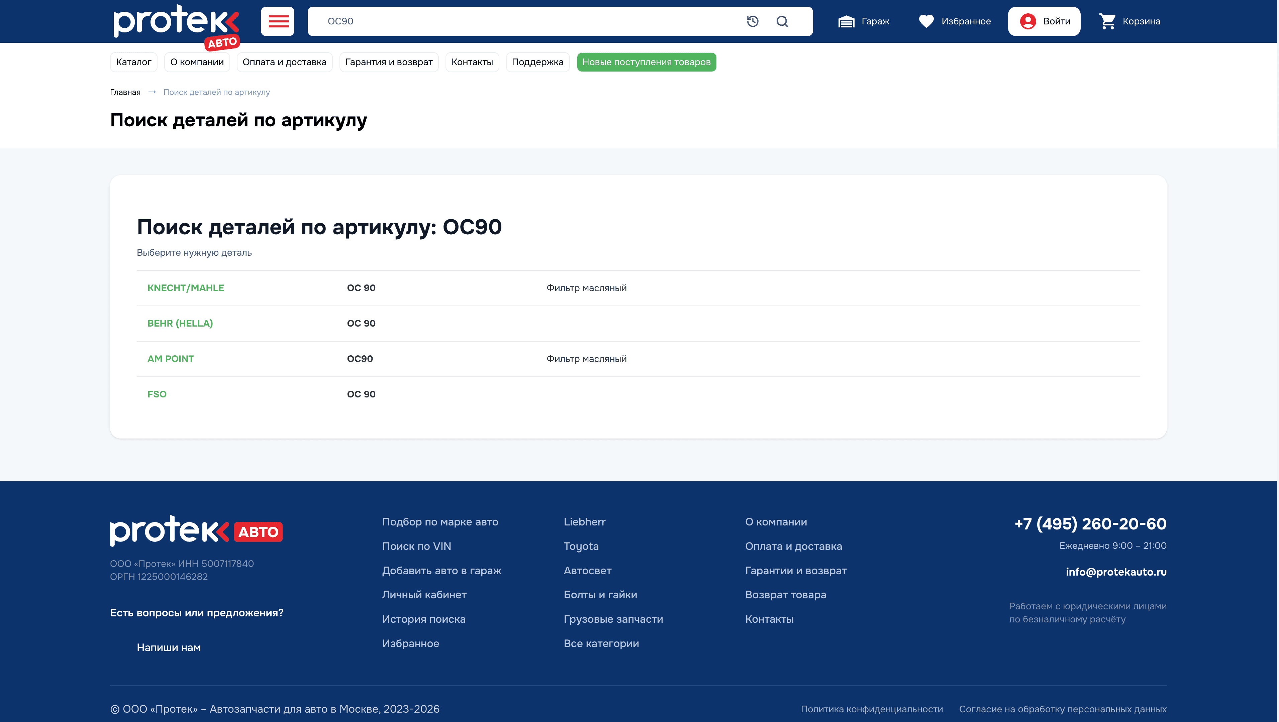Open footer link Избранное
1279x722 pixels.
coord(411,643)
